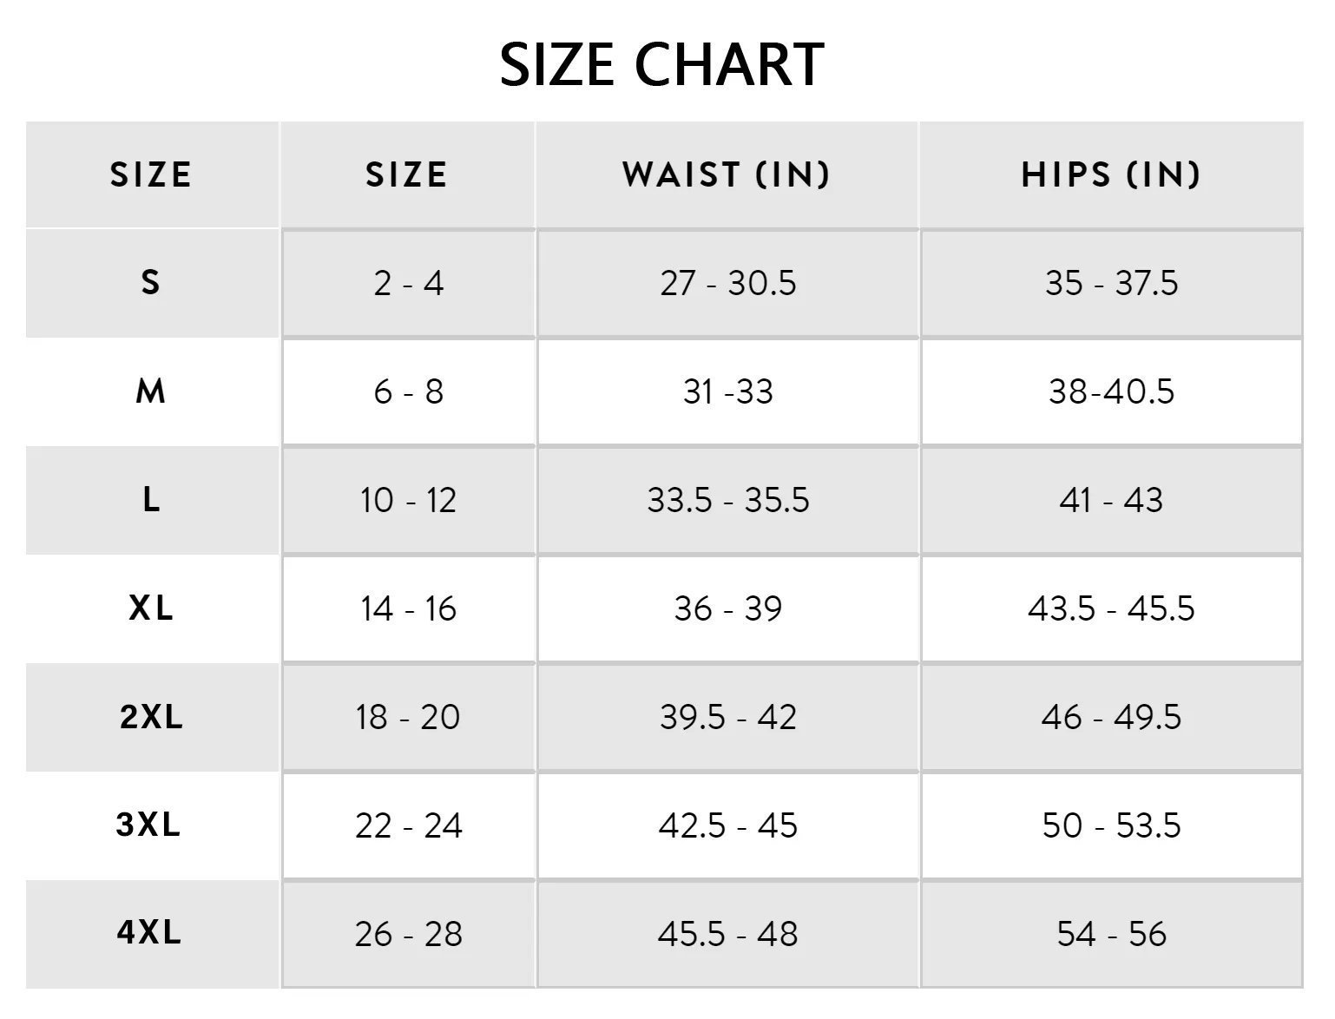Viewport: 1335px width, 1019px height.
Task: Select the HIPS (IN) column header
Action: click(x=1111, y=174)
